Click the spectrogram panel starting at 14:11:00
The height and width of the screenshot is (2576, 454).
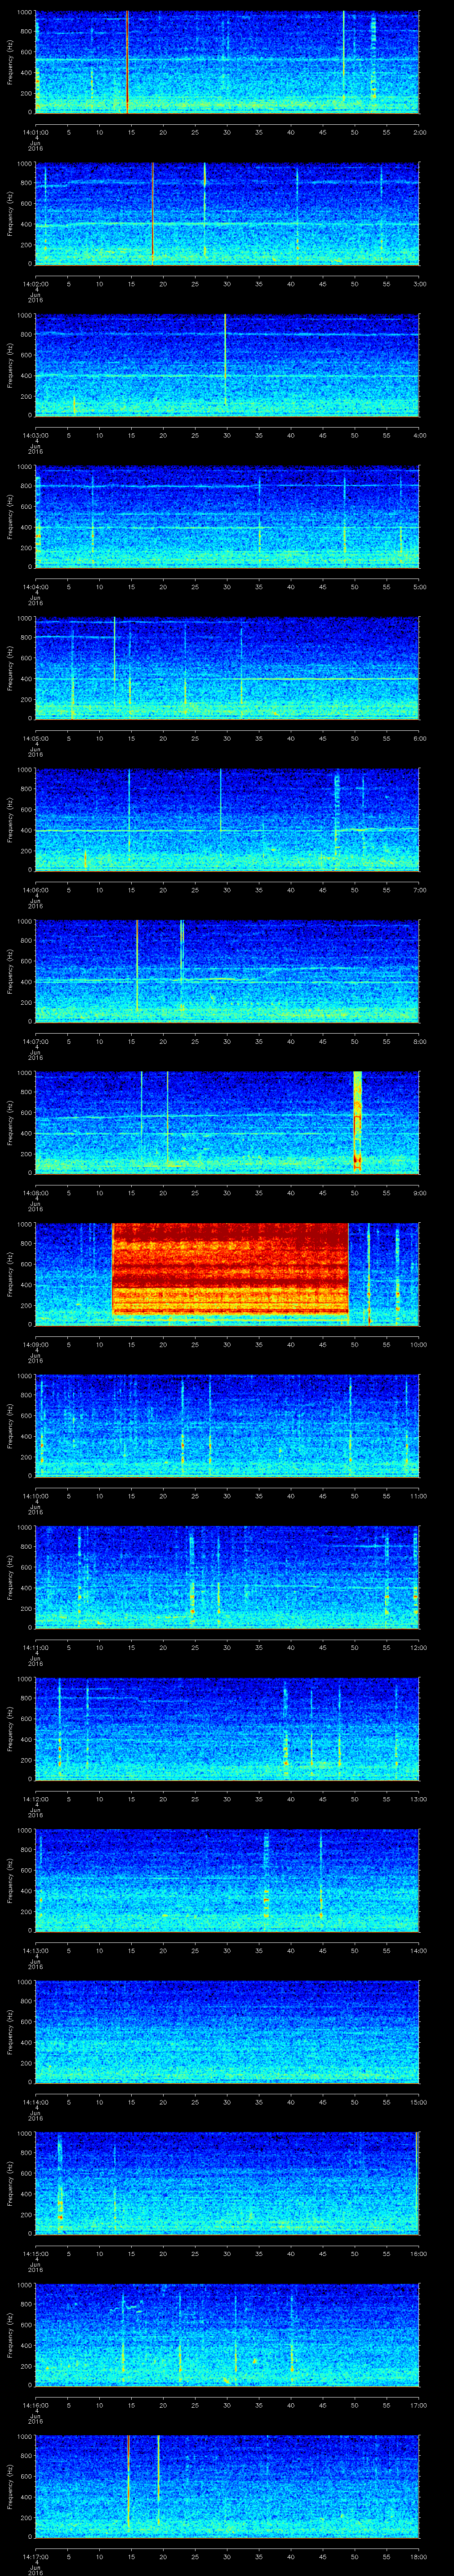point(227,1577)
